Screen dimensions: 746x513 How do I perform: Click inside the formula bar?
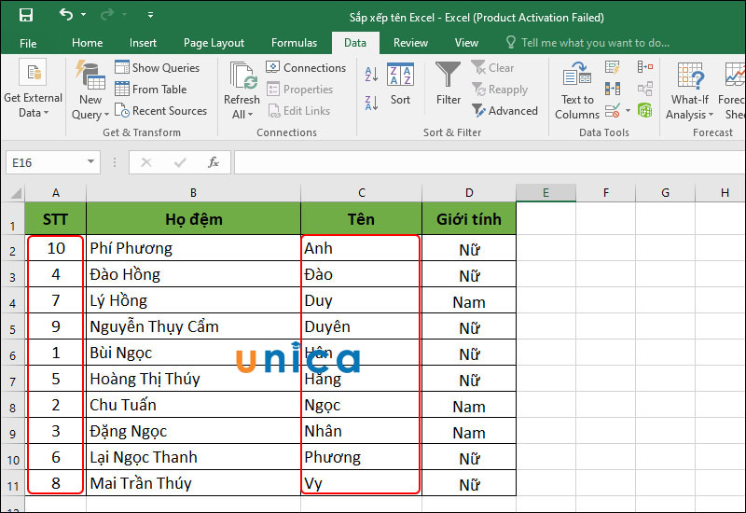pos(489,162)
